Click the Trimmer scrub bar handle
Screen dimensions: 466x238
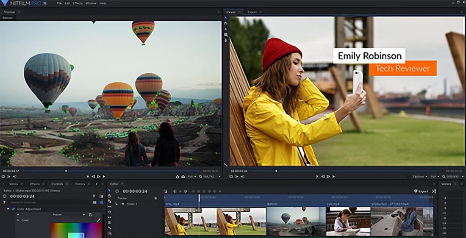[66, 171]
